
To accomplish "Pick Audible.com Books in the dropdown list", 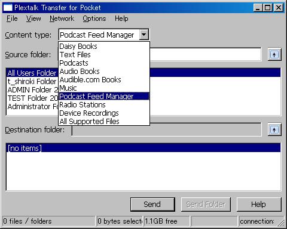I will (x=104, y=79).
